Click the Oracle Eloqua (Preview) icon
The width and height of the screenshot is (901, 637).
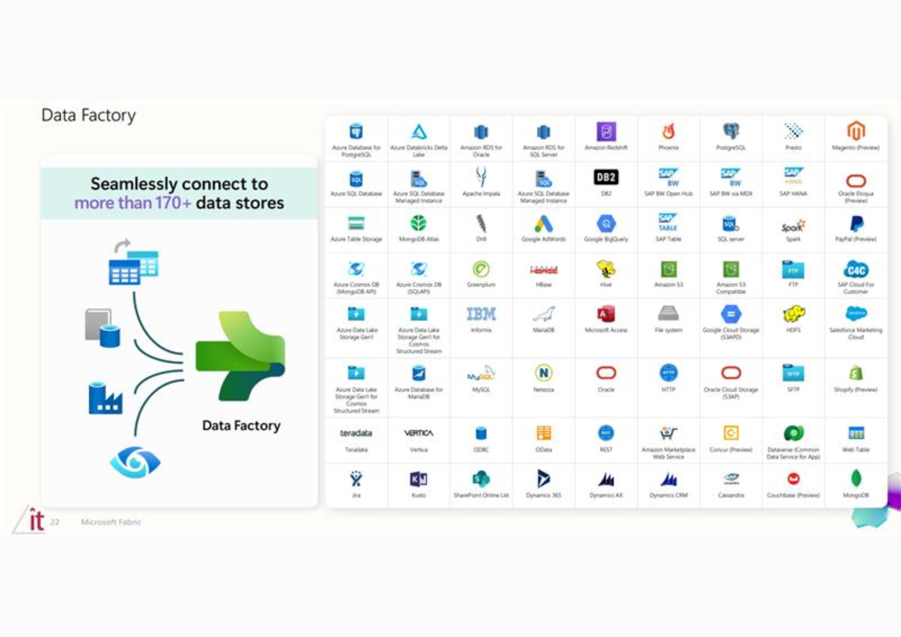click(x=855, y=181)
